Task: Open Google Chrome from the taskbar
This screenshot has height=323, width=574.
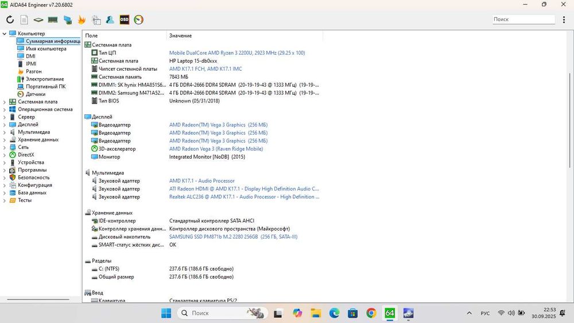Action: [x=371, y=313]
